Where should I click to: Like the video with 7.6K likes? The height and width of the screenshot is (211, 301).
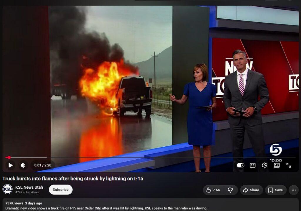(213, 190)
